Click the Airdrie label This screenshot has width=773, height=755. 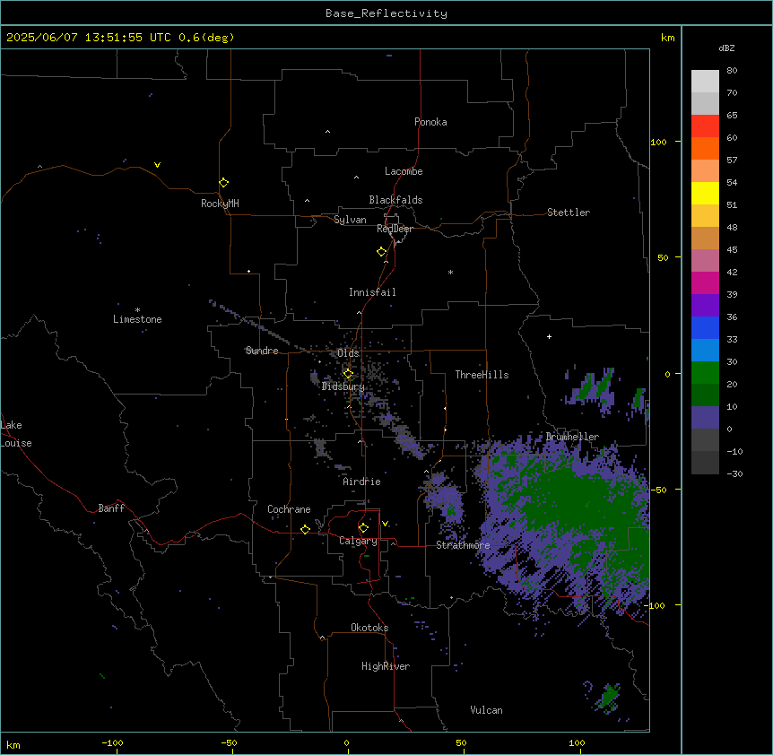pyautogui.click(x=361, y=482)
